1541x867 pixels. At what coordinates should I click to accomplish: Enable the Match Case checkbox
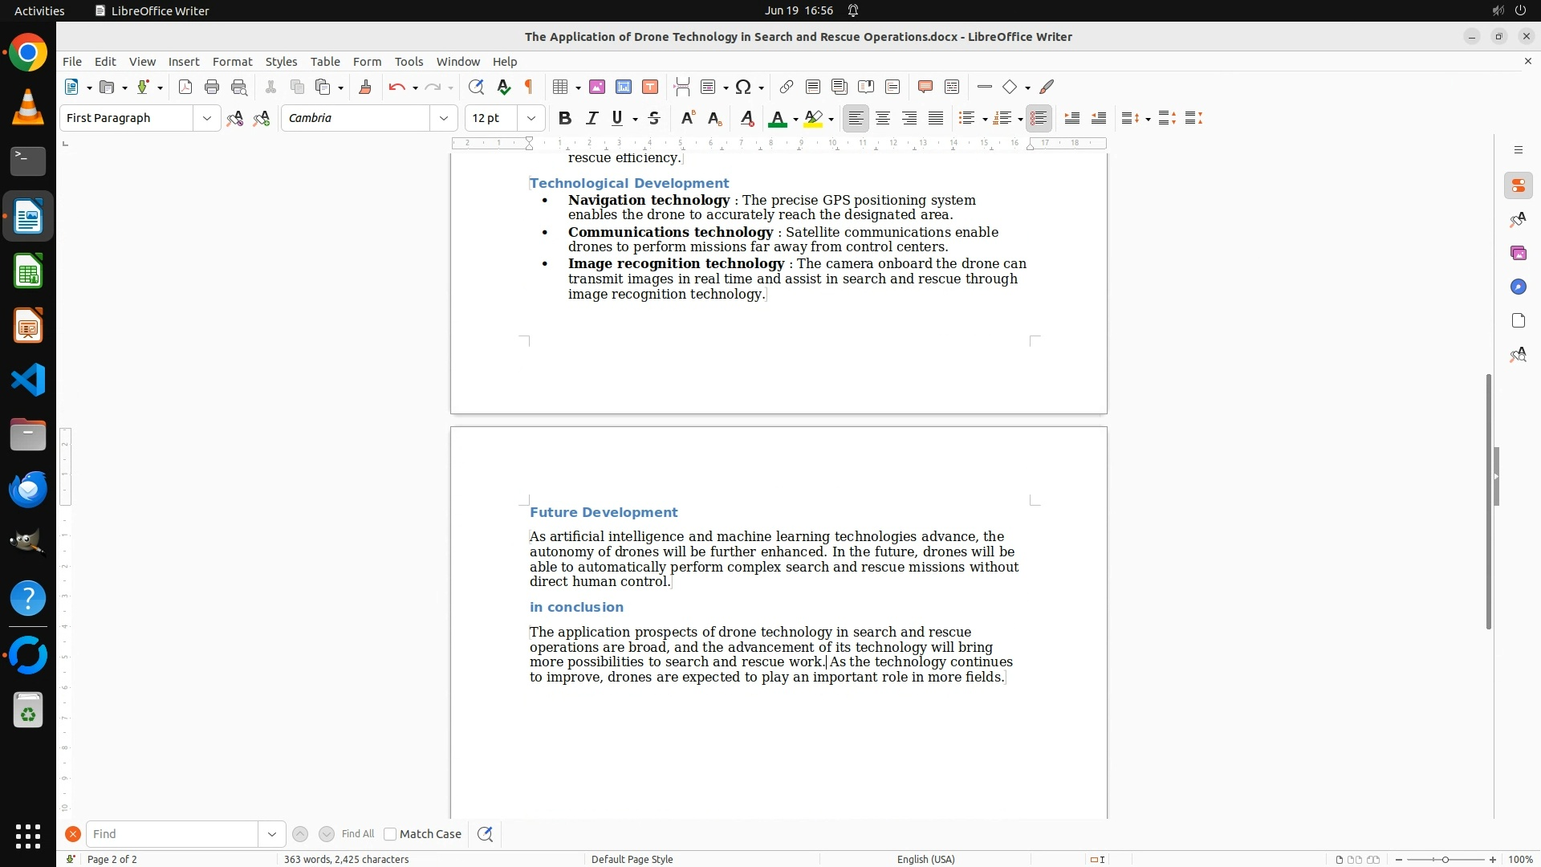pyautogui.click(x=391, y=834)
